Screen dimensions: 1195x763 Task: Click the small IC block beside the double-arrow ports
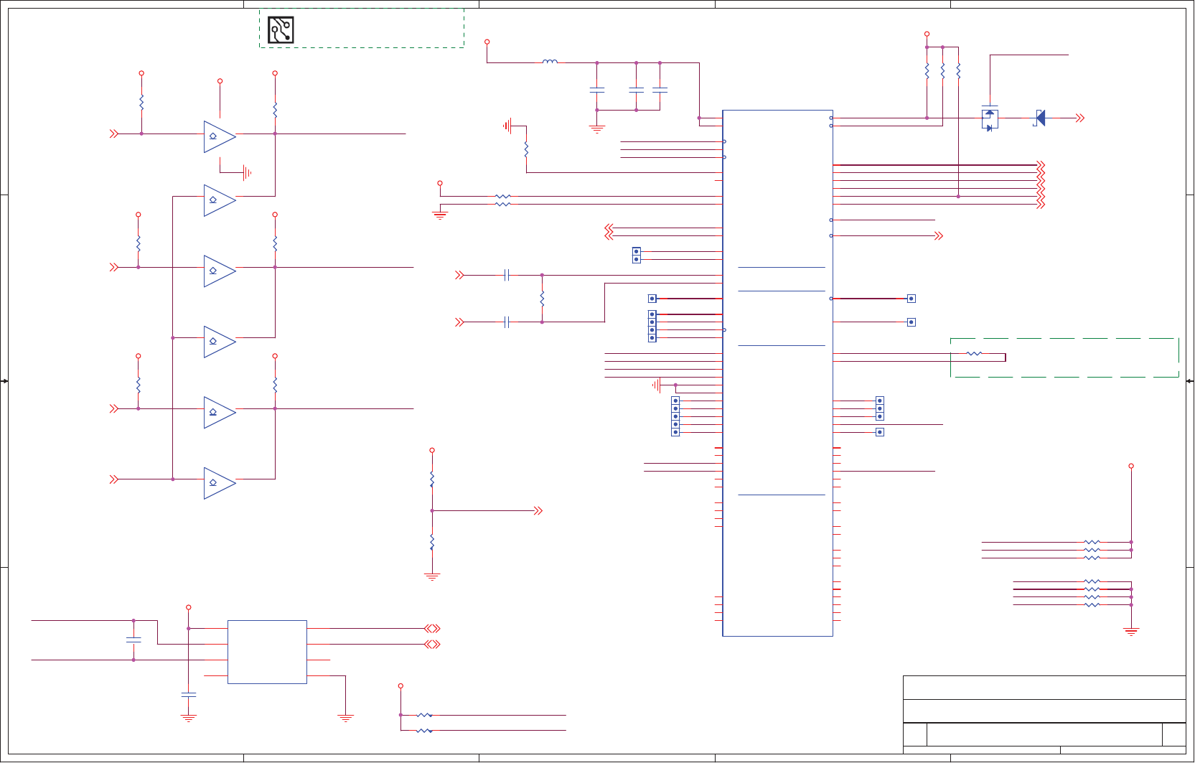pos(267,652)
